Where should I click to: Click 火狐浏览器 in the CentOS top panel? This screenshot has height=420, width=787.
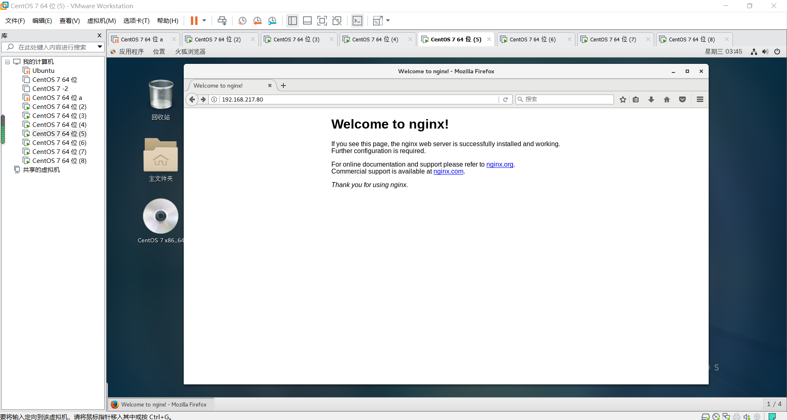[190, 52]
